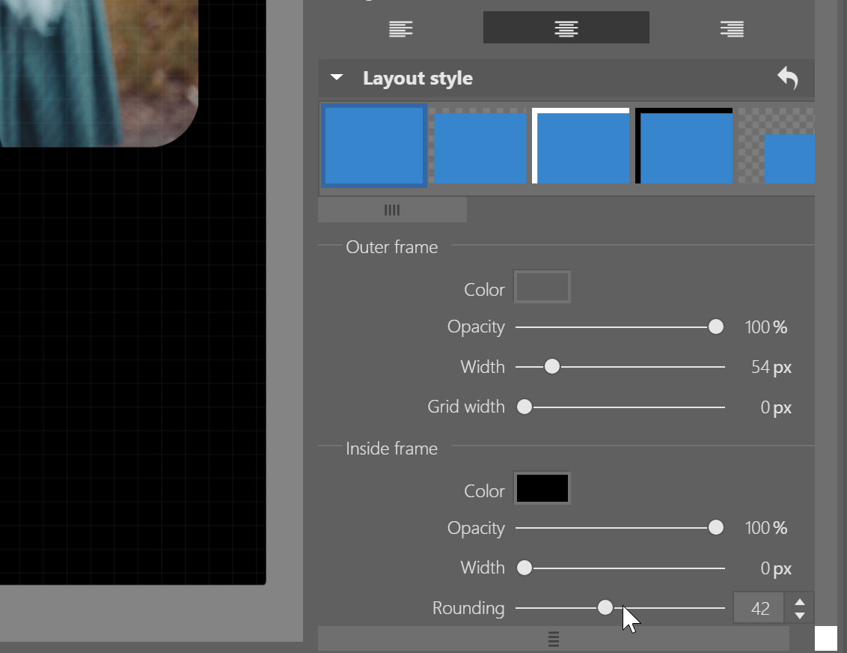Open the Inside frame black color swatch
Screen dimensions: 847x653
tap(542, 489)
